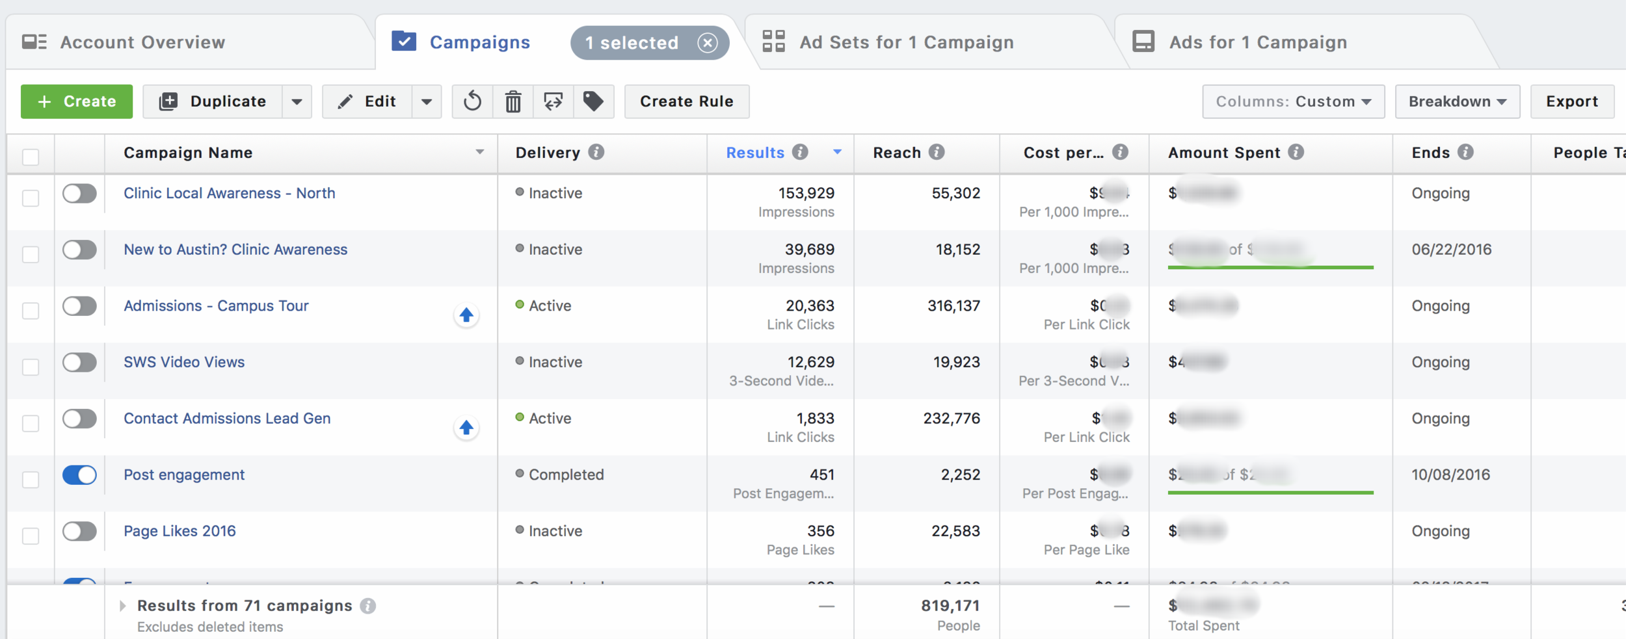1626x639 pixels.
Task: Check the select-all checkbox in the table header
Action: coord(31,157)
